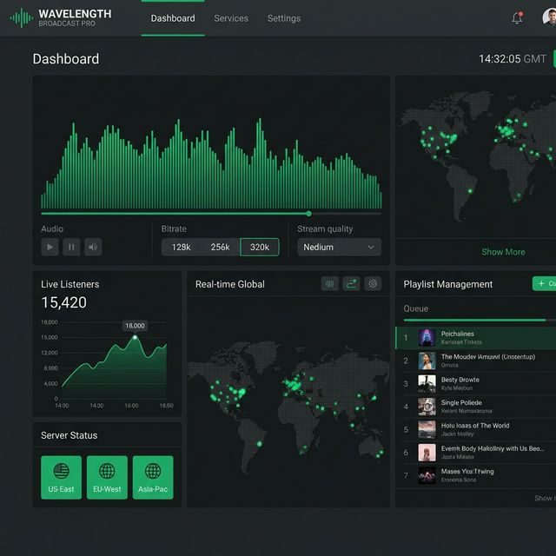
Task: Click the green plus add playlist button
Action: click(x=545, y=284)
